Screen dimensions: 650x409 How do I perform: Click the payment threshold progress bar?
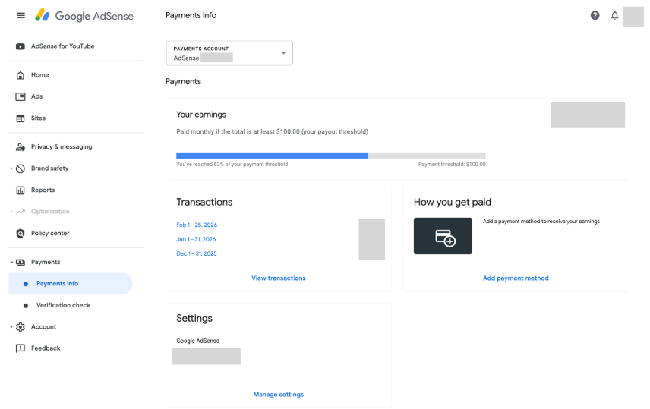pyautogui.click(x=330, y=156)
